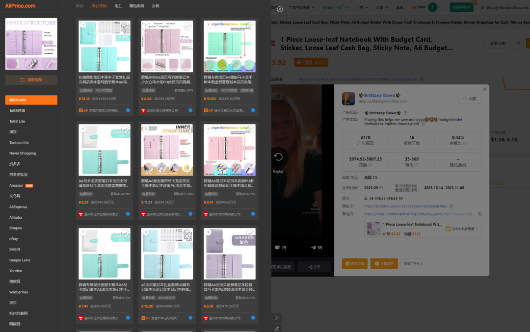Click the blue chat icon on the ¥15.80 card

253,110
